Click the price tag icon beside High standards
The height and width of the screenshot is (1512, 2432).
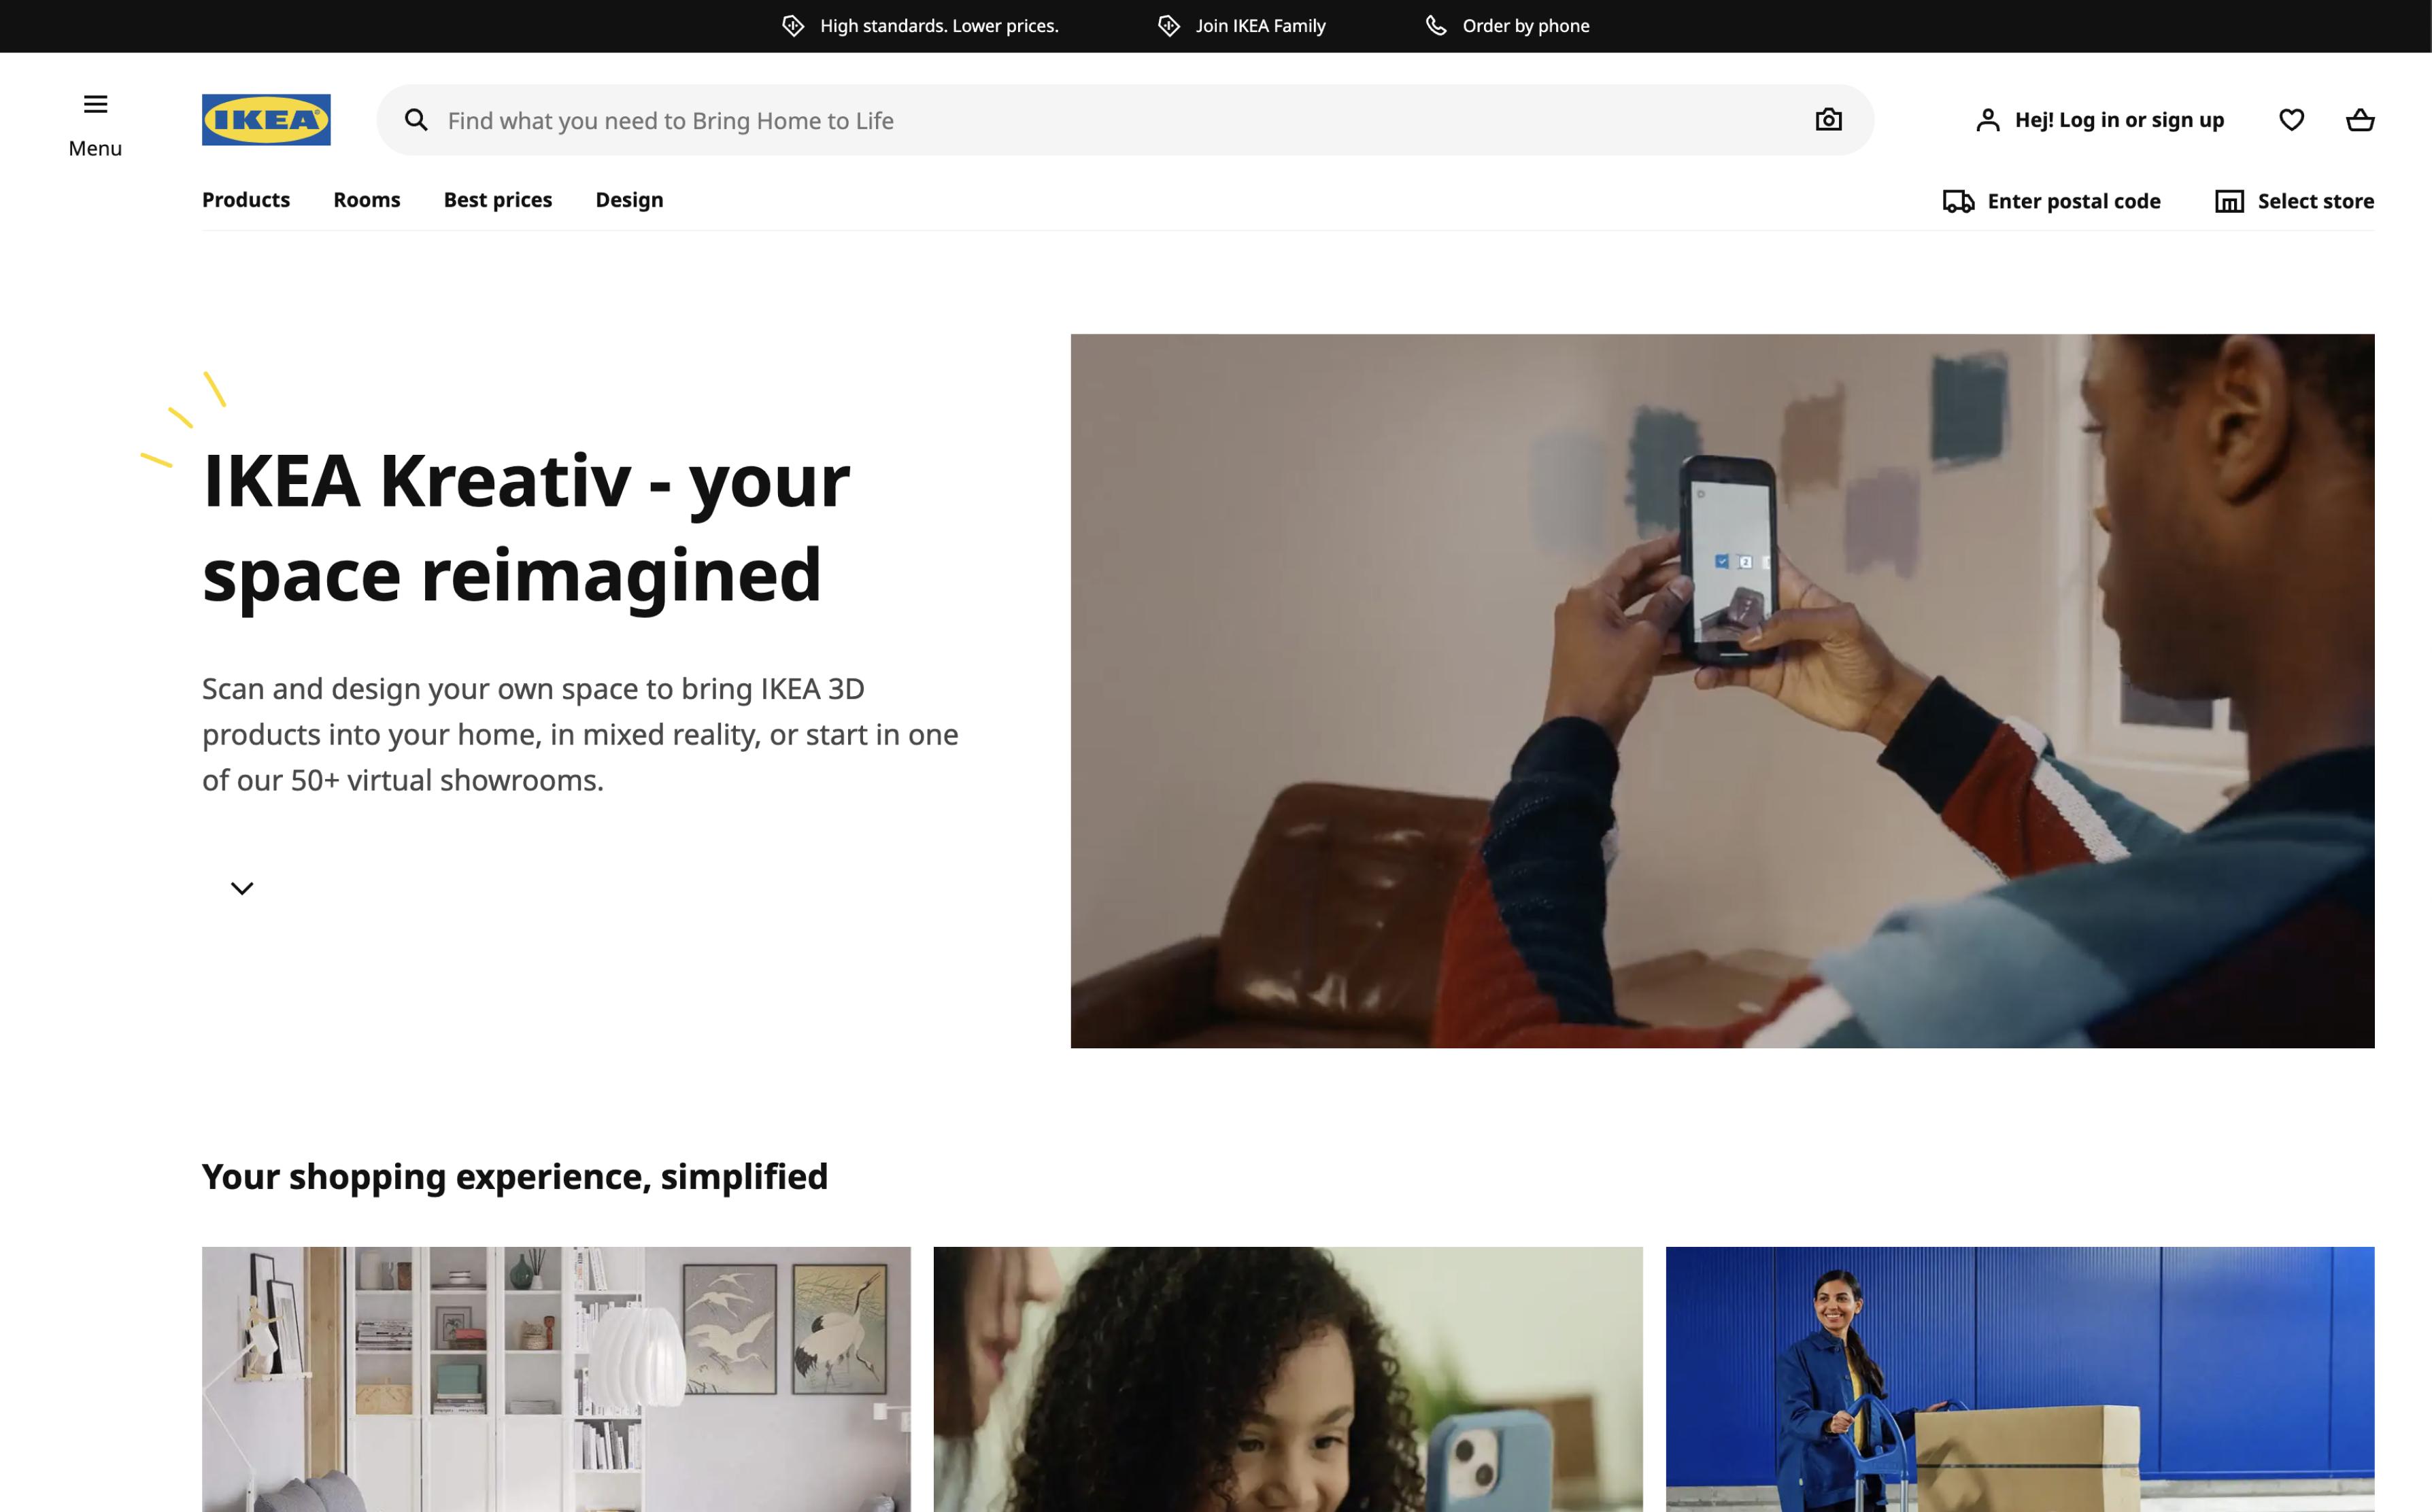pos(794,26)
